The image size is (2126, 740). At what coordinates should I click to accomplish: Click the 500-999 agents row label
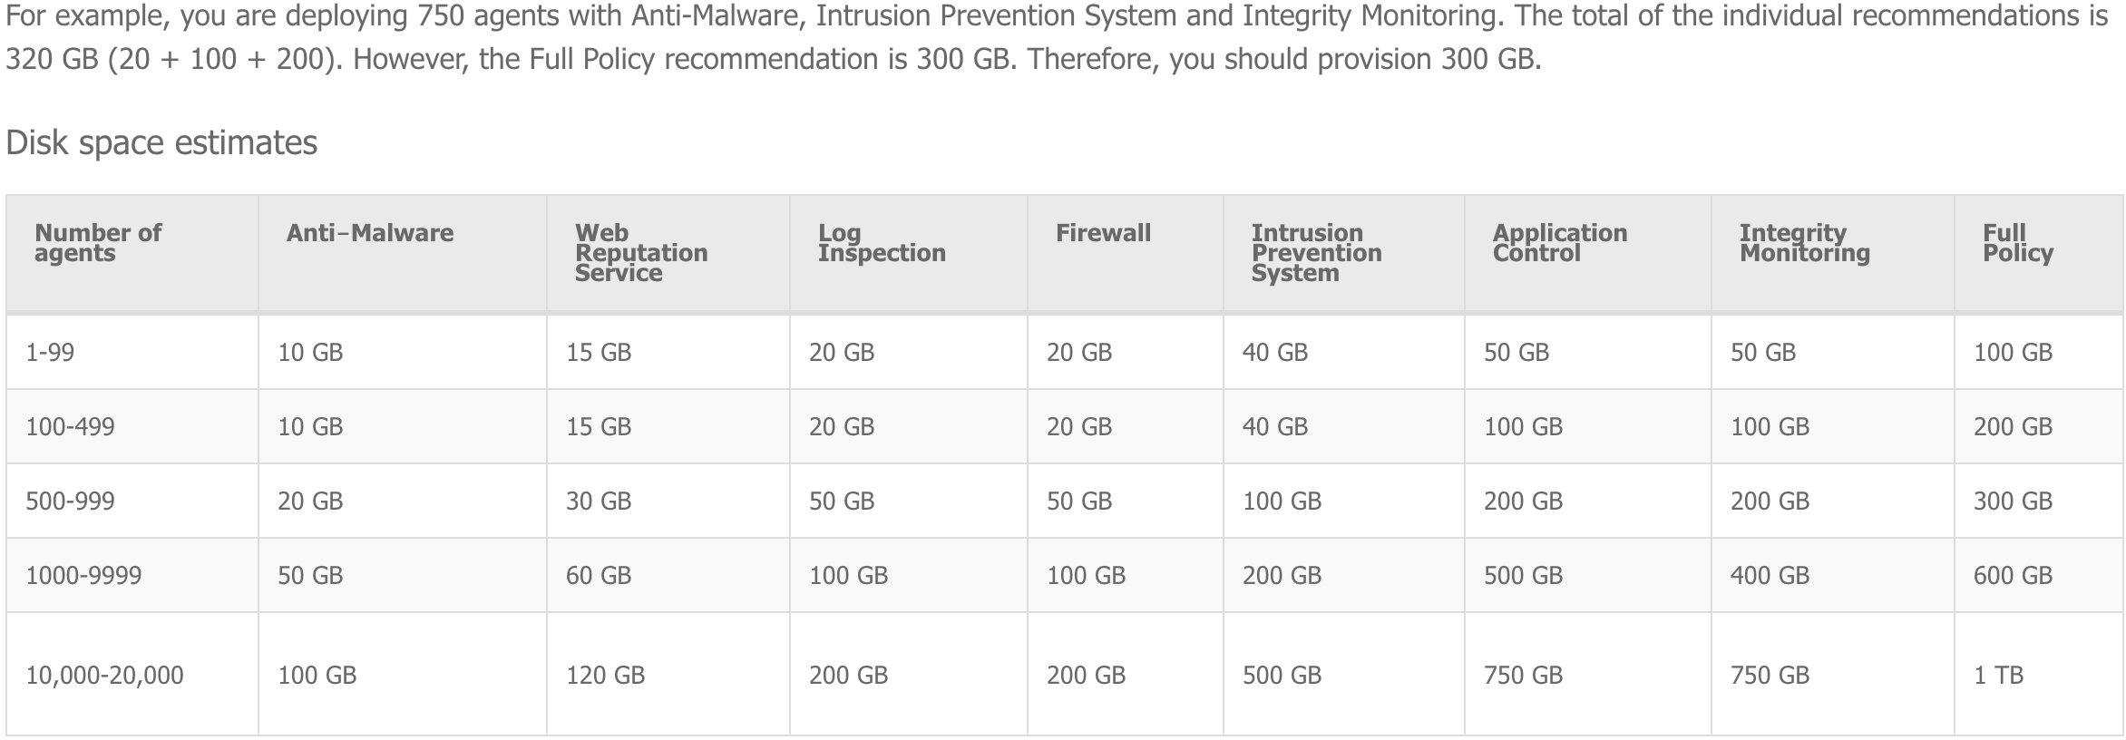tap(70, 501)
